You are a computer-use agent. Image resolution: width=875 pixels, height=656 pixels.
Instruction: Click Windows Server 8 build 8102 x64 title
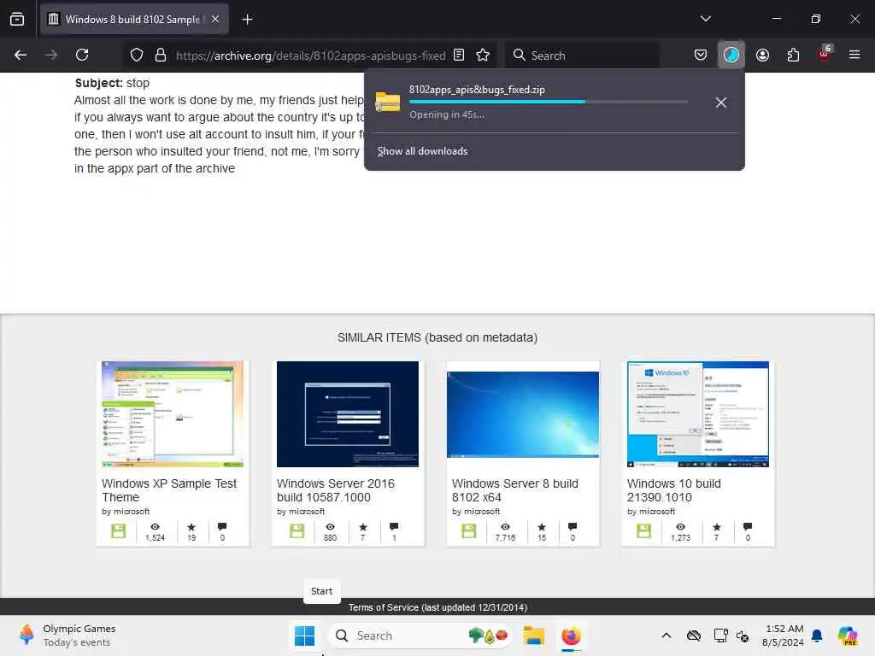point(514,490)
